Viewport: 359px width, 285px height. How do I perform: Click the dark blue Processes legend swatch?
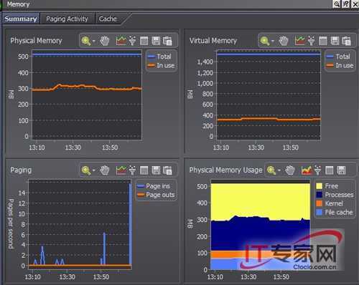point(320,195)
